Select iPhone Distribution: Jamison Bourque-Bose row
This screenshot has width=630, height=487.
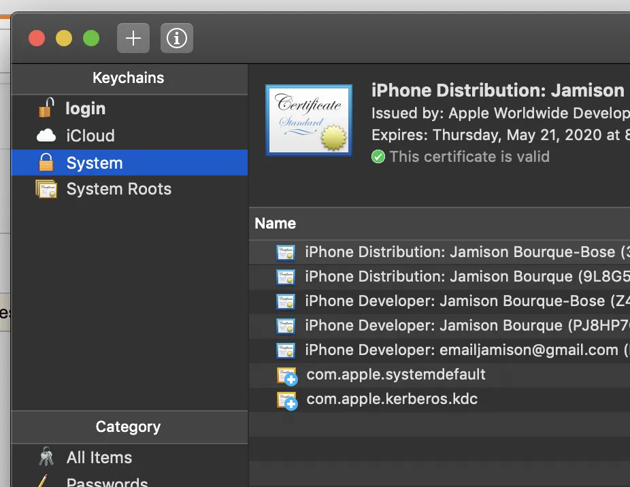(x=440, y=252)
